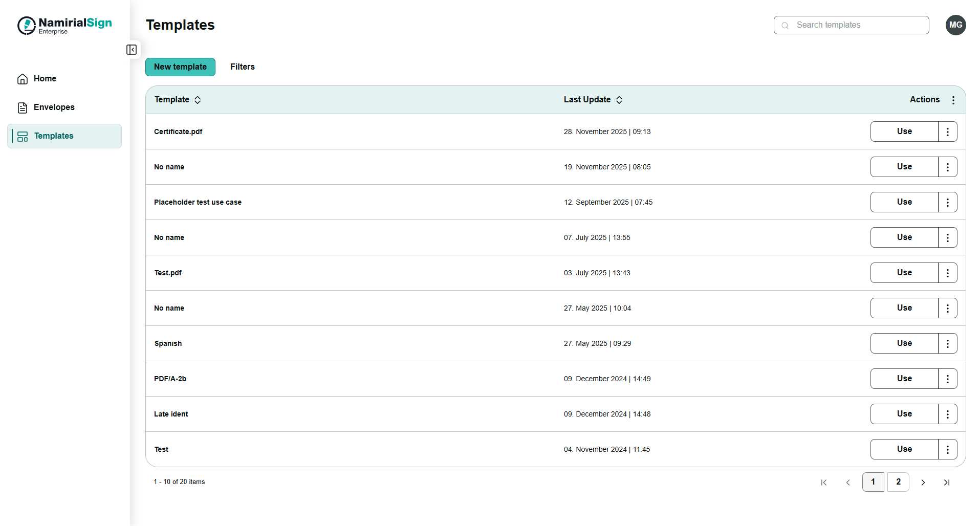Collapse the sidebar panel
Screen dimensions: 980x526
(132, 50)
